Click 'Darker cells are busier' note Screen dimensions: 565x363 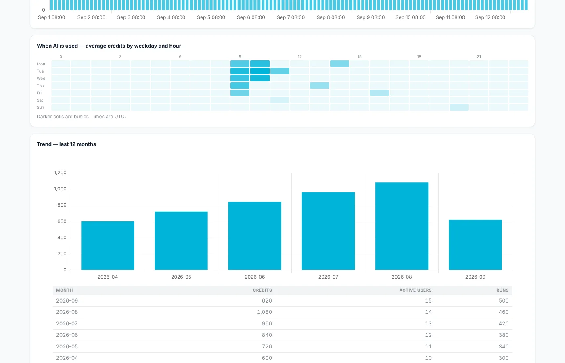(x=81, y=117)
